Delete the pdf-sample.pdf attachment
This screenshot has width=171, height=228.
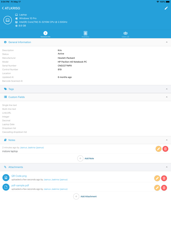[164, 188]
